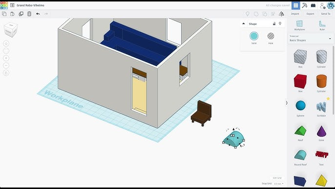Pick the striped Cylinder hole shape
This screenshot has height=189, width=335.
pos(321,57)
